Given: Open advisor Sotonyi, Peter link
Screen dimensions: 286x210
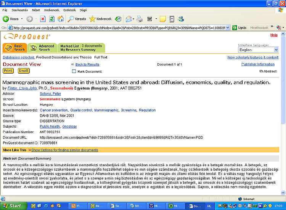Looking at the screenshot, I should pyautogui.click(x=50, y=94).
